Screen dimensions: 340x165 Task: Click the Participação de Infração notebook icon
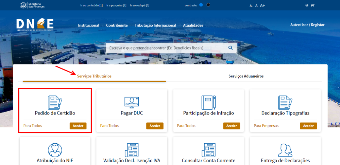click(x=208, y=102)
